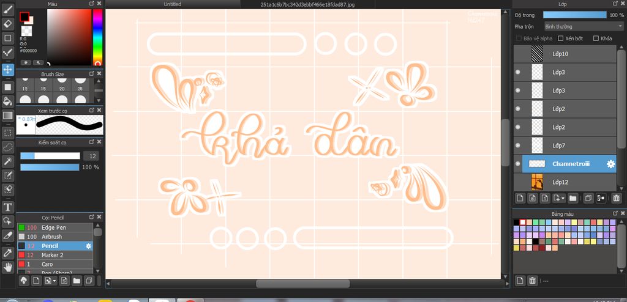The width and height of the screenshot is (627, 302).
Task: Select the Eyedropper tool
Action: coord(7,252)
